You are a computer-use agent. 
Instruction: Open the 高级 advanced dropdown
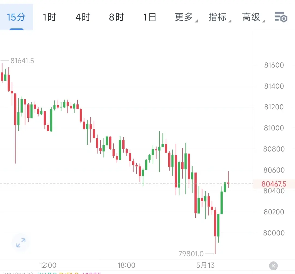point(253,17)
